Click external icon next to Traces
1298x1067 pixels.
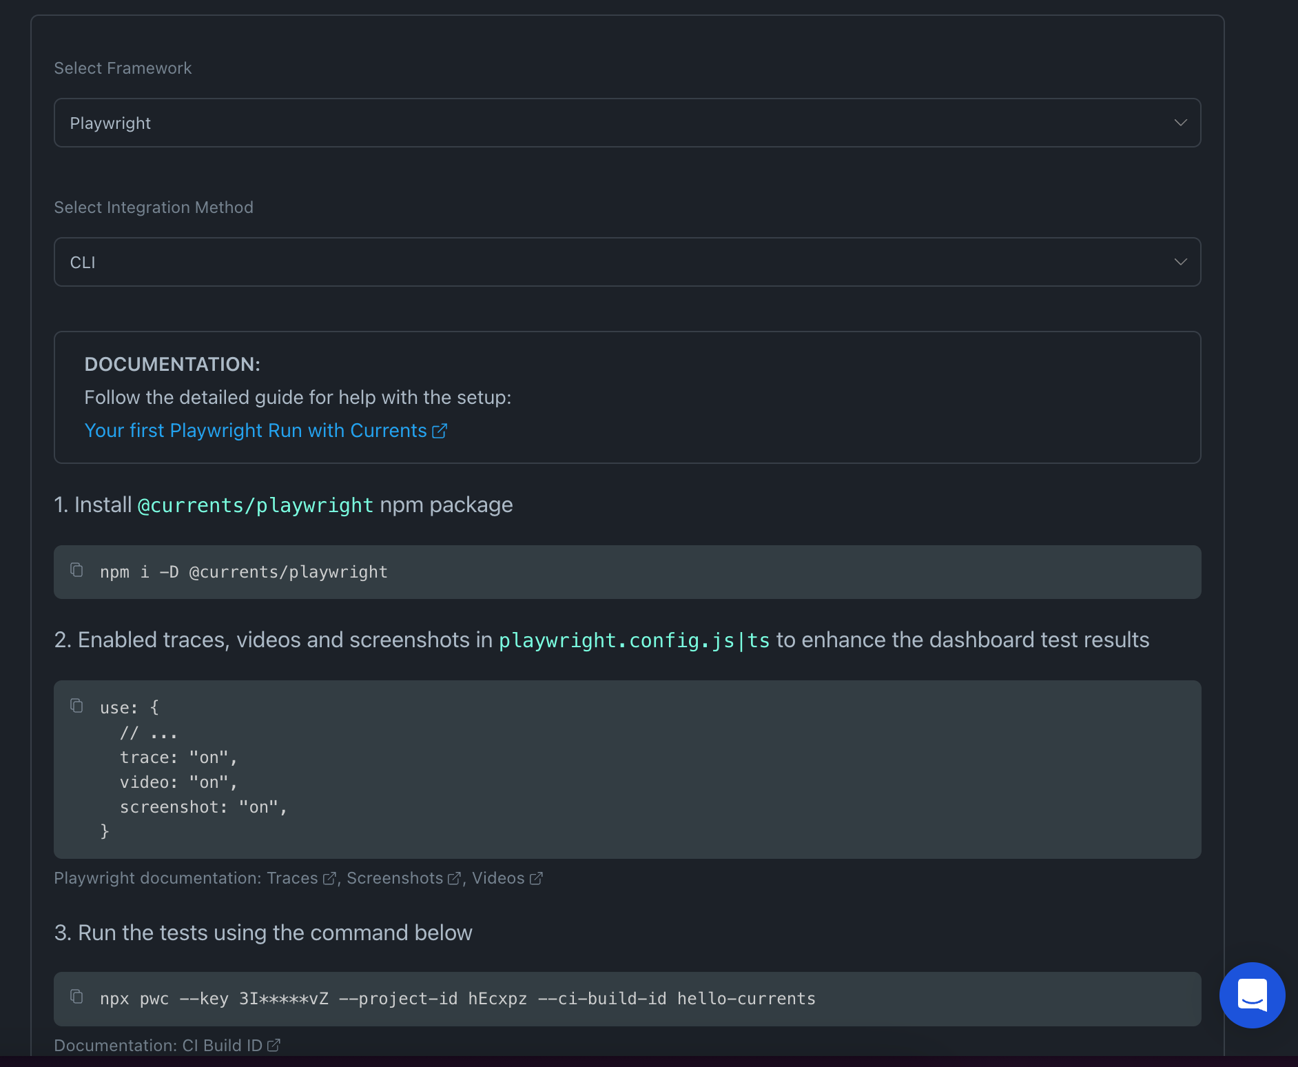tap(329, 878)
